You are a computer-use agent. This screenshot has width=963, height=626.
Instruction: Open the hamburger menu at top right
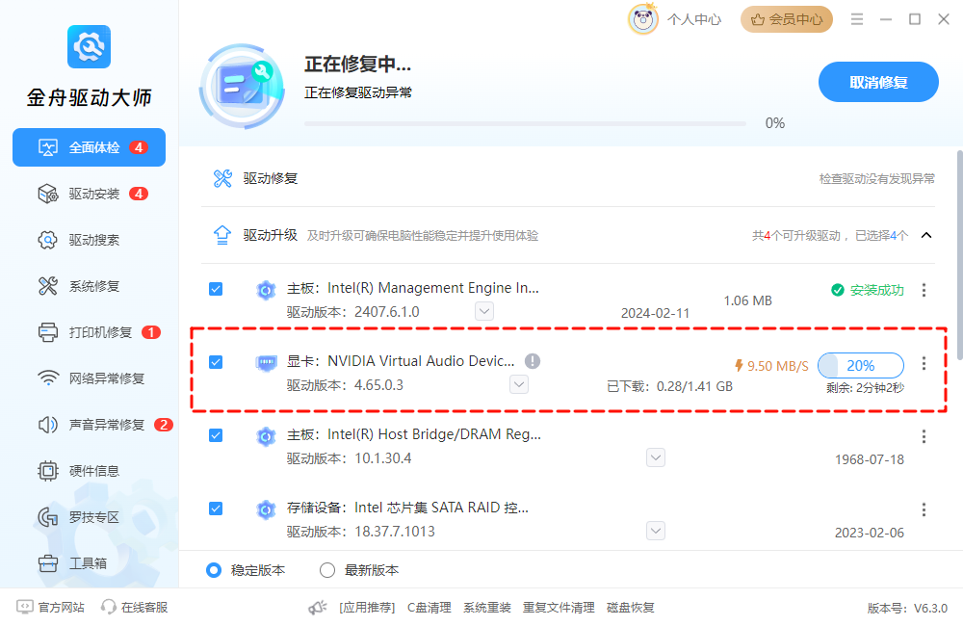tap(856, 17)
